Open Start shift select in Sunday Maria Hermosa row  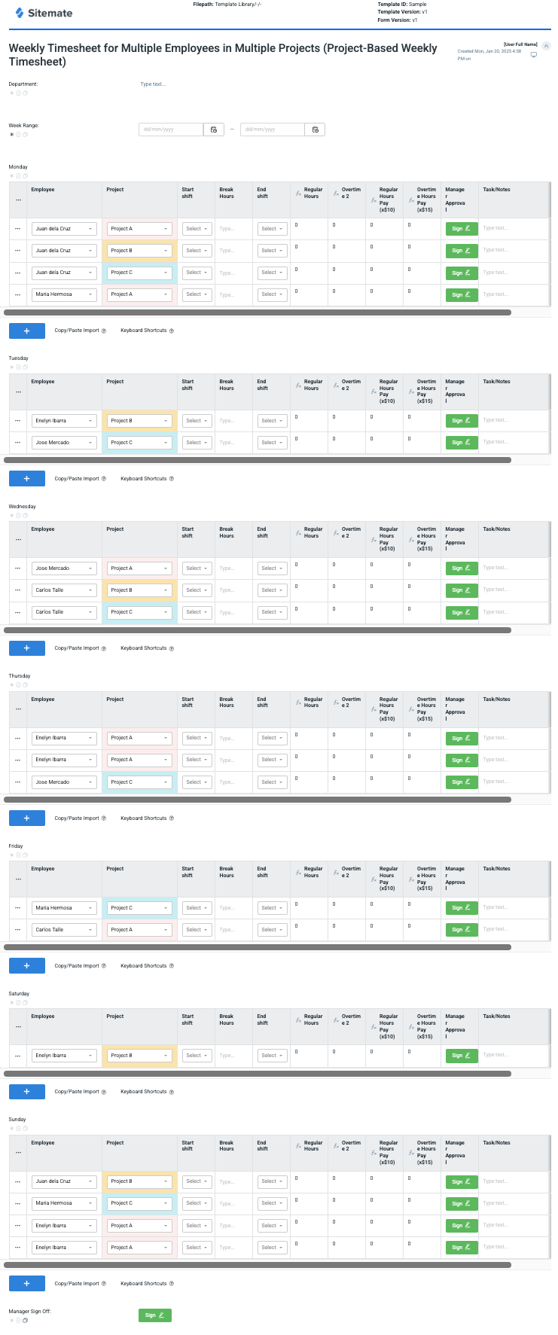(x=197, y=1203)
